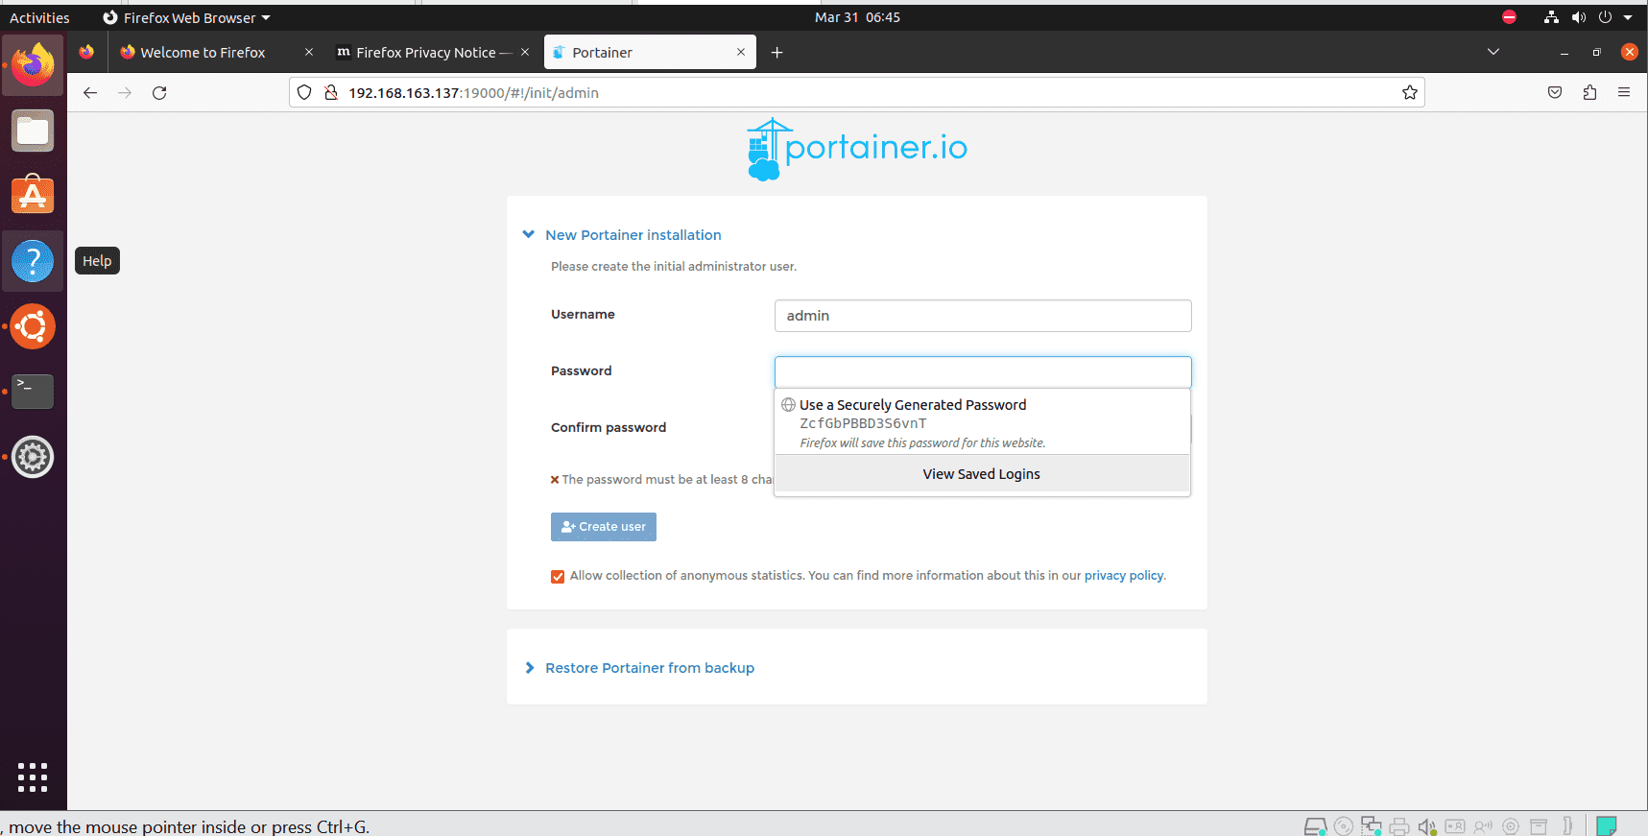Image resolution: width=1648 pixels, height=836 pixels.
Task: Click the red do-not-disturb indicator icon
Action: click(1509, 17)
